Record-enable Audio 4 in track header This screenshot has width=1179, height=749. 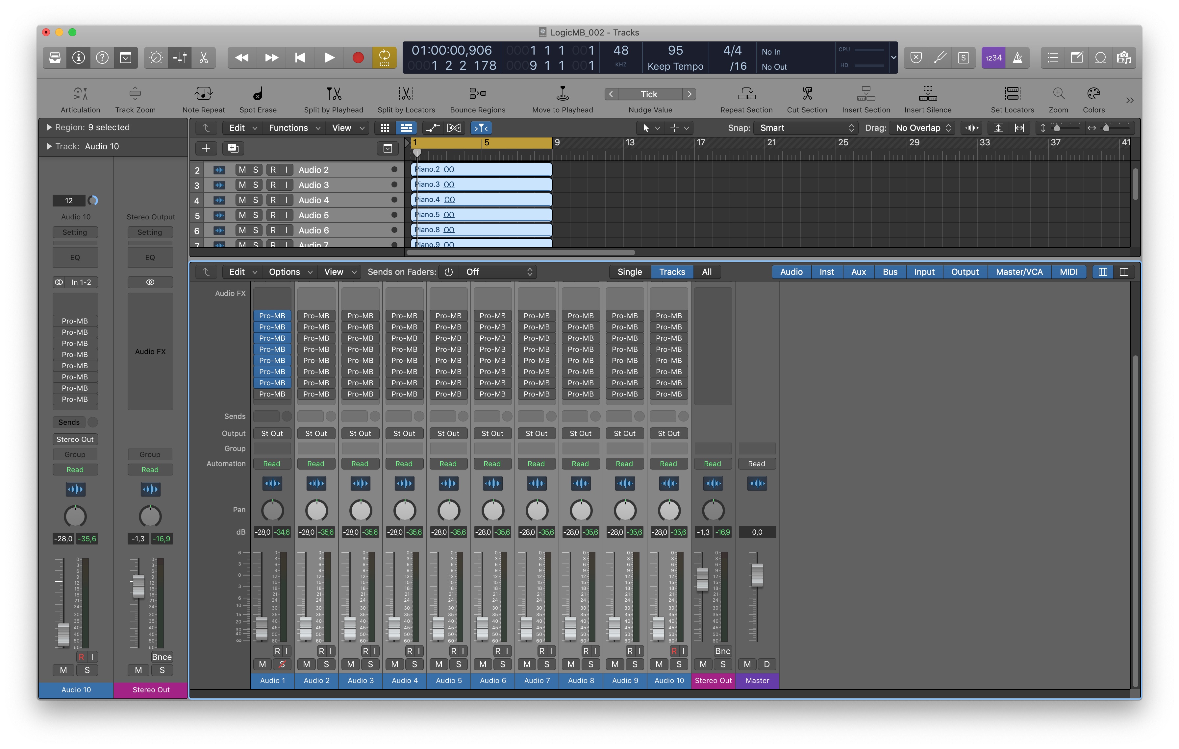click(273, 200)
